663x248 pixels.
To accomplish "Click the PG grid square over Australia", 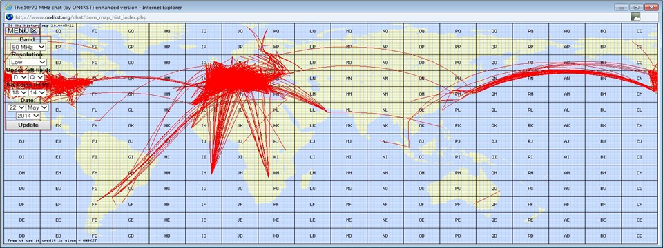I will (458, 189).
